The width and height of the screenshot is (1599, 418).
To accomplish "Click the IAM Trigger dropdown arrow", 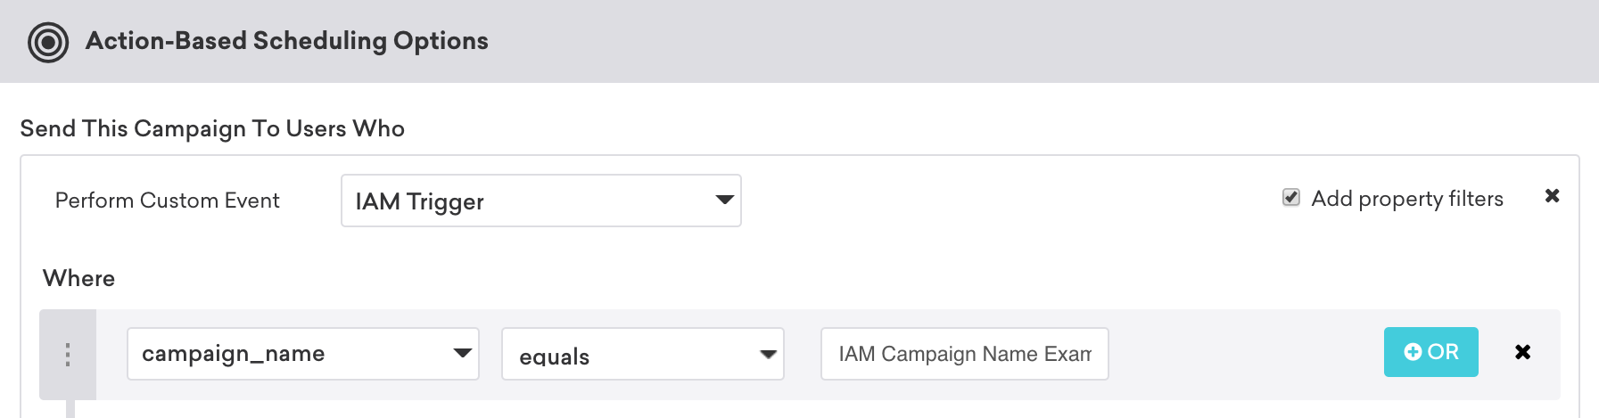I will [724, 201].
